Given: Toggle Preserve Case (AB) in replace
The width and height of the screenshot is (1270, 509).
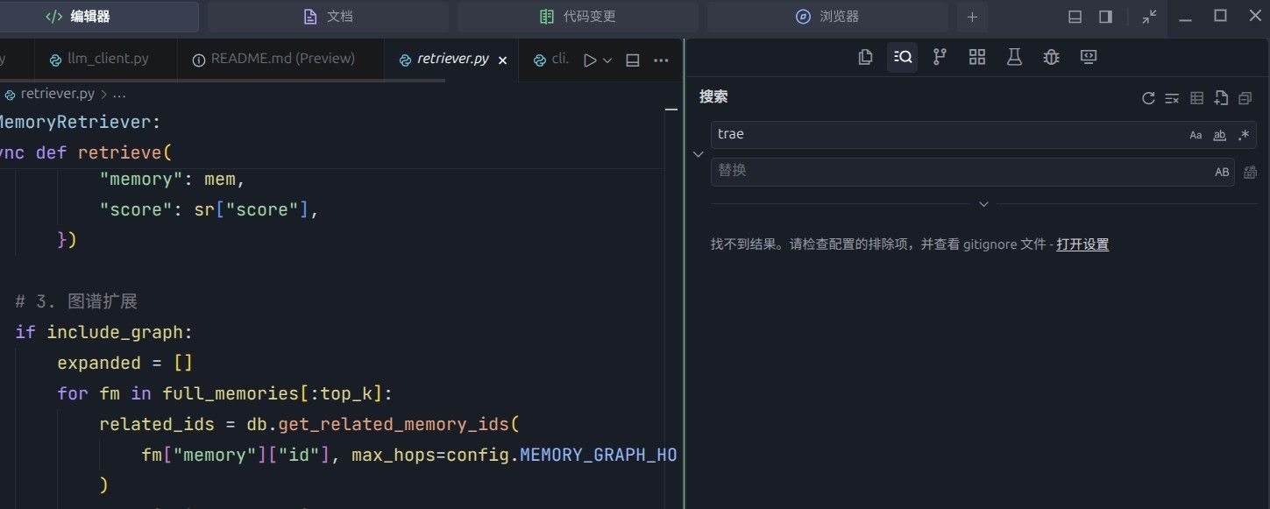Looking at the screenshot, I should tap(1222, 172).
